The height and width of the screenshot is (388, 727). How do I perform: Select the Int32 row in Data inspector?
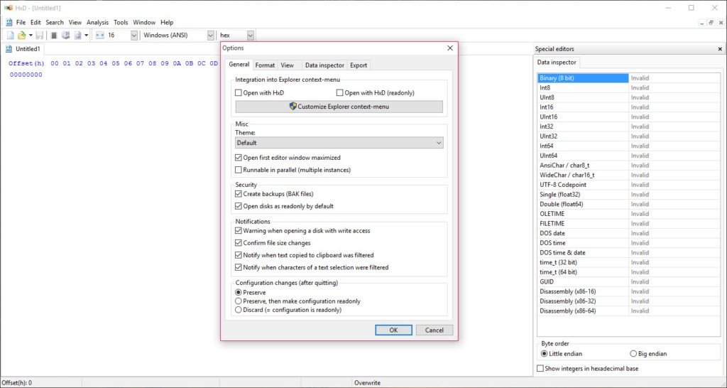pos(629,126)
